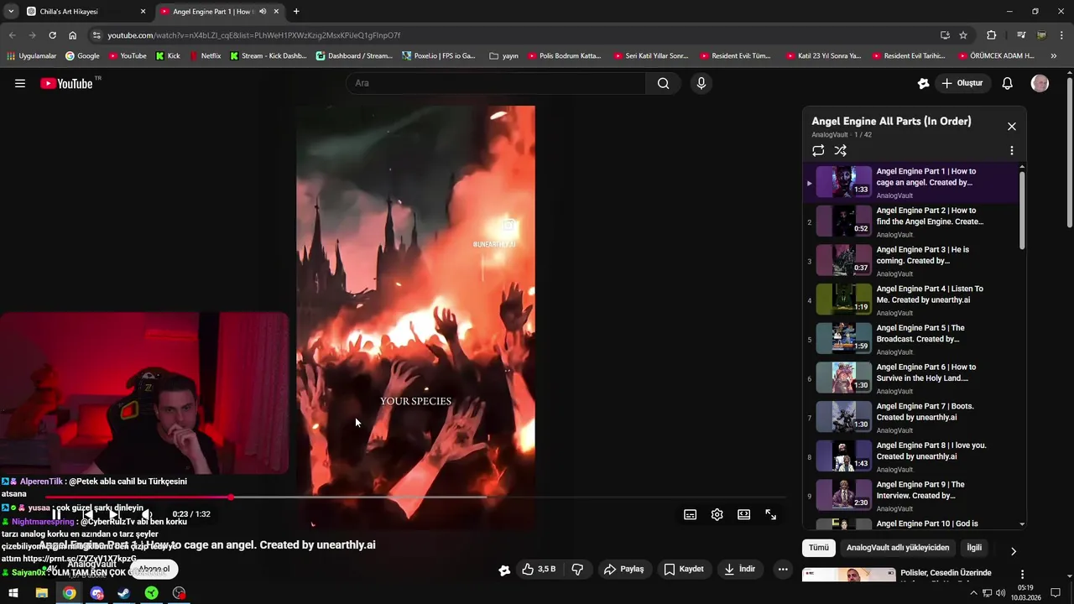The height and width of the screenshot is (604, 1074).
Task: Click the sparkle icon beside Oluştur
Action: pos(923,83)
